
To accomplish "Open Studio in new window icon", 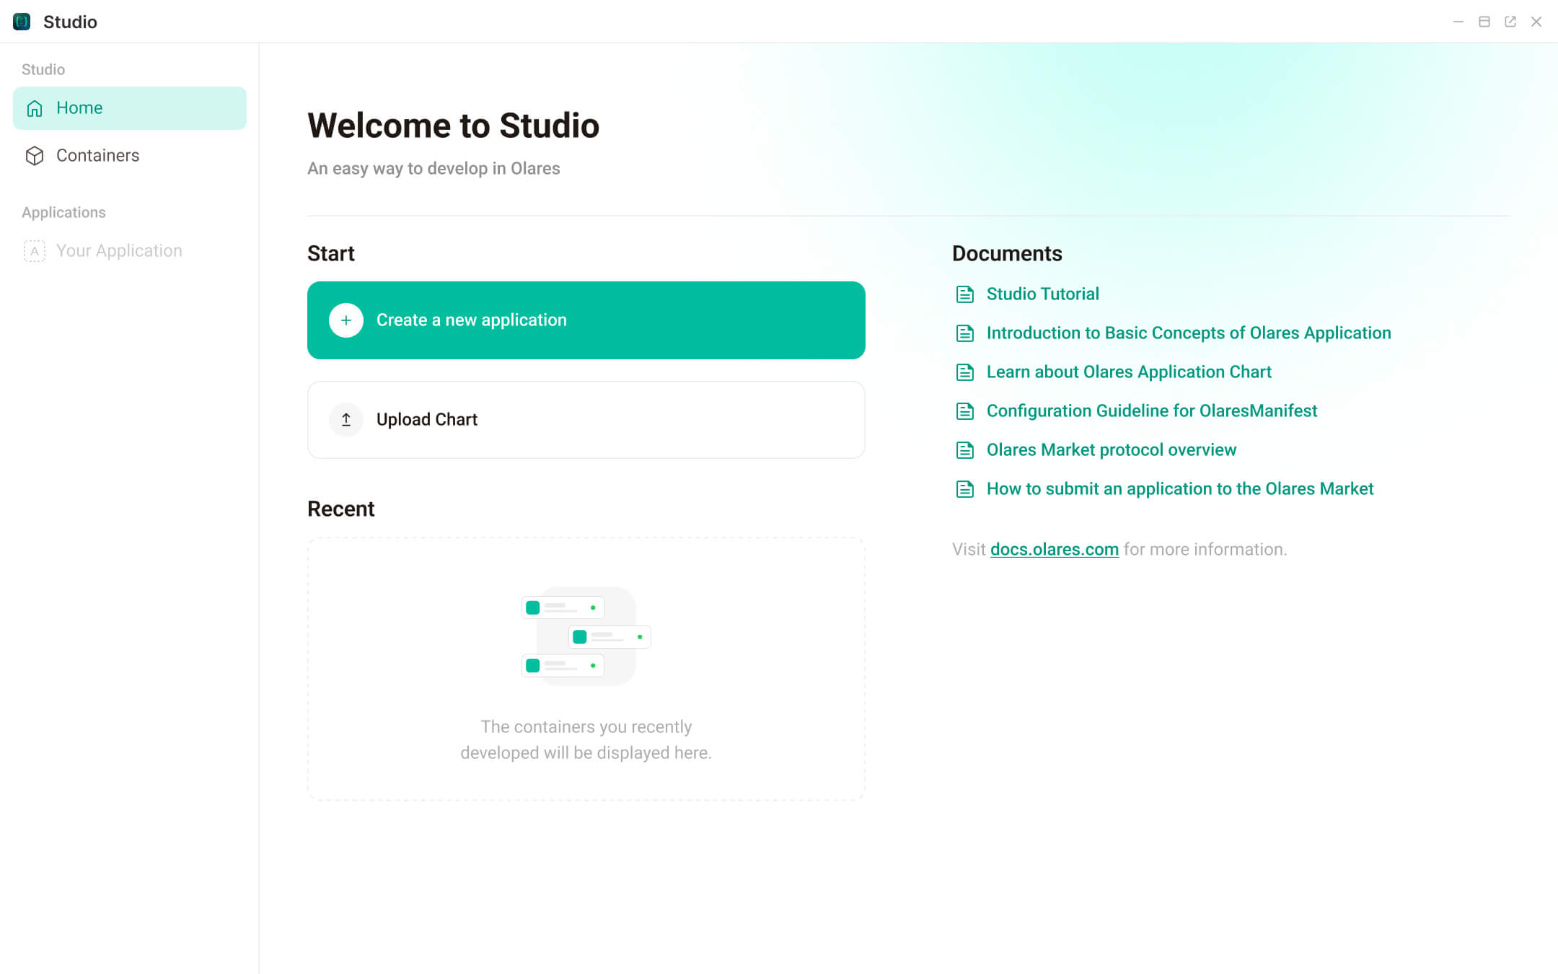I will coord(1510,22).
